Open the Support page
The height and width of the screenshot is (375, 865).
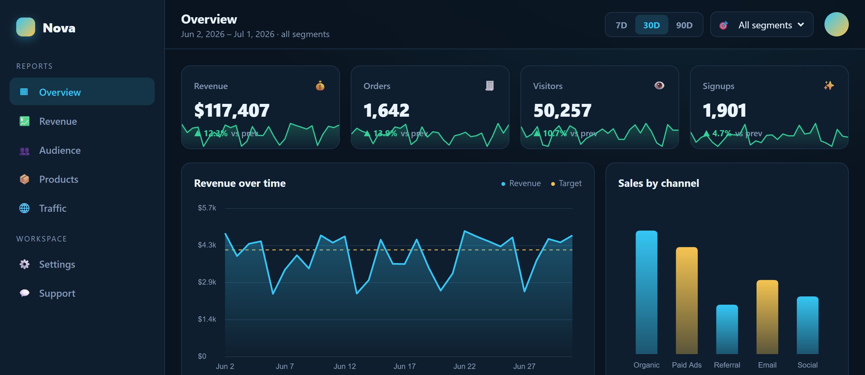(x=82, y=293)
